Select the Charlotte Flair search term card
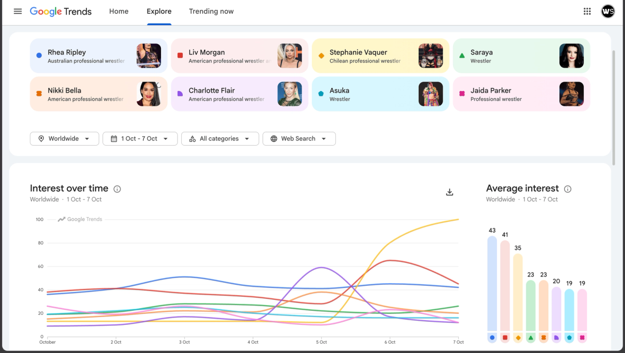 pos(240,94)
